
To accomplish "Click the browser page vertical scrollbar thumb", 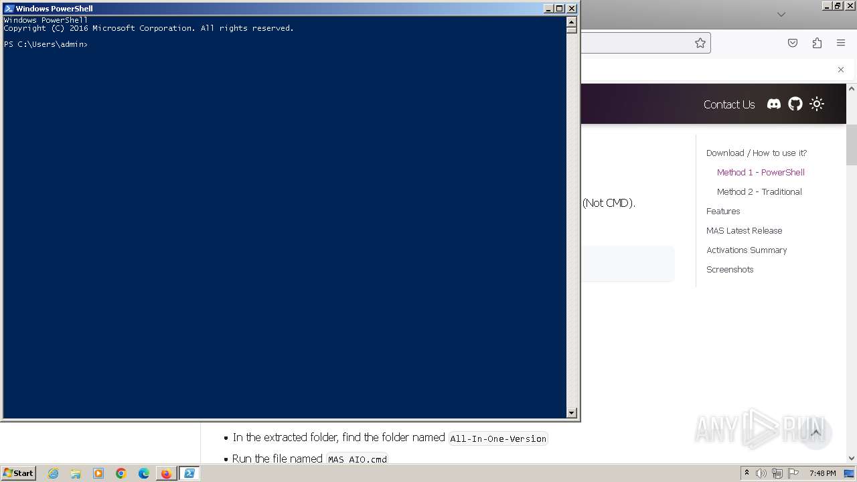I will 852,145.
